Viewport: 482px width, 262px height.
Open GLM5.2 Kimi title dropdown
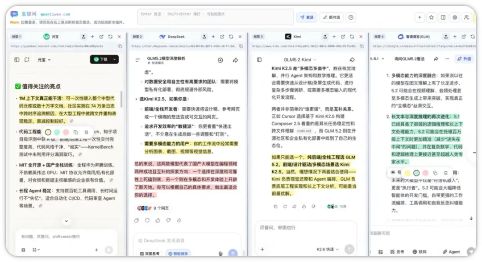(299, 60)
